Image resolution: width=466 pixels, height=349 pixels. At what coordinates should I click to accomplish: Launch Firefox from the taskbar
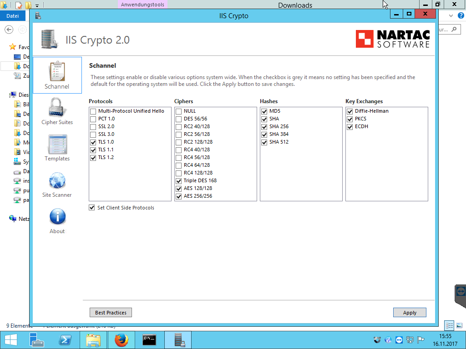[122, 340]
